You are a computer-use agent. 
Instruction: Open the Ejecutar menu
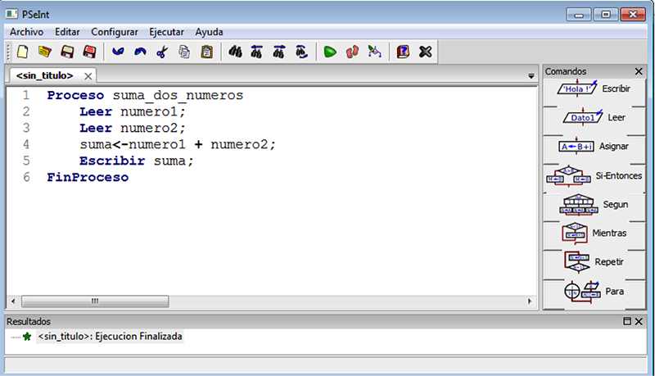(166, 32)
